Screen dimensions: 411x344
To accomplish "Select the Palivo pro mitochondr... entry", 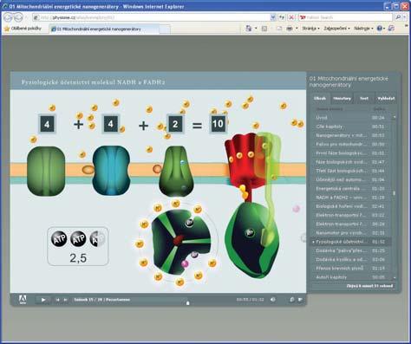I will click(x=351, y=144).
